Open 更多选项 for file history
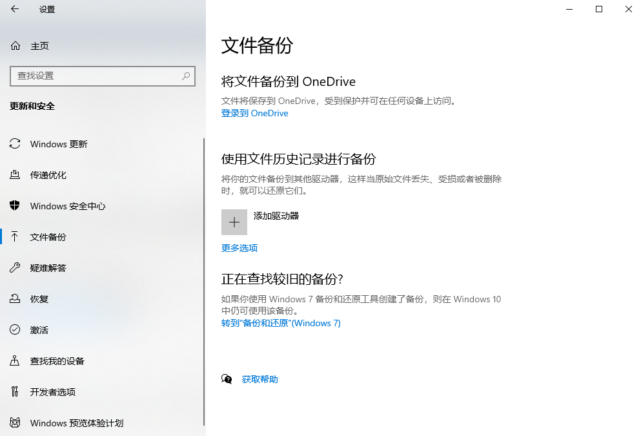The width and height of the screenshot is (641, 436). 240,248
